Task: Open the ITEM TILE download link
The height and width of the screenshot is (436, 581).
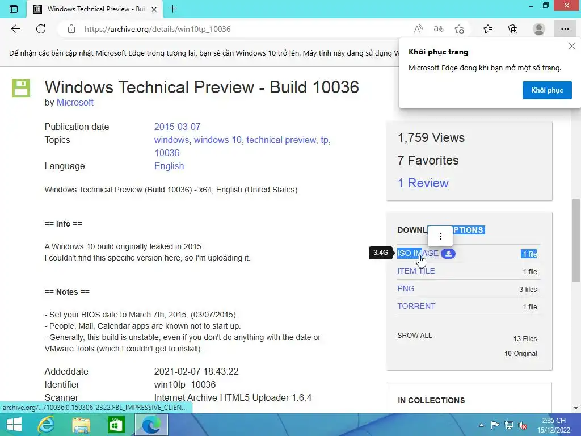Action: [416, 271]
